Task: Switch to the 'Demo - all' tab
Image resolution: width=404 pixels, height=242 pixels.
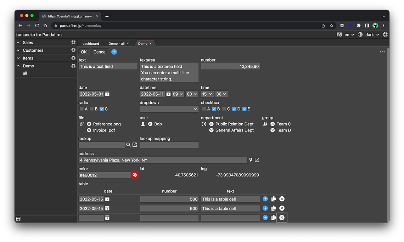Action: tap(116, 44)
